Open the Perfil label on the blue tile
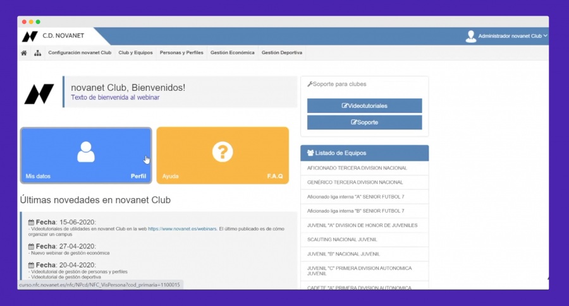Screen dimensions: 569x306 [138, 176]
